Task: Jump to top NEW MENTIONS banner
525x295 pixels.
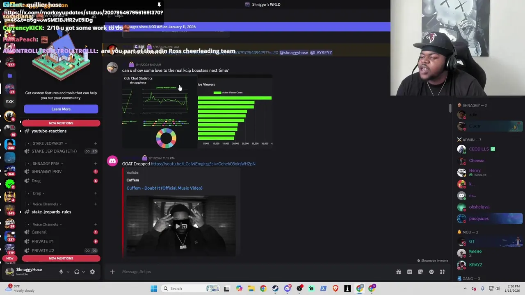Action: pos(61,123)
